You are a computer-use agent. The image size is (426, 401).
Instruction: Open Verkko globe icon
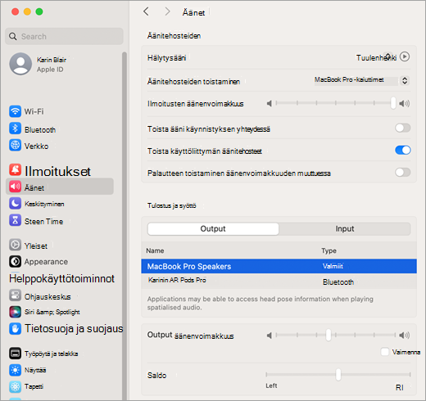click(x=15, y=145)
